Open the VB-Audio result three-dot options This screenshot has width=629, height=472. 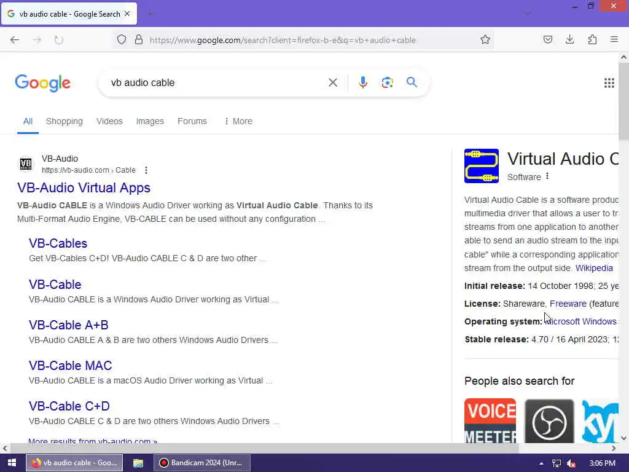pyautogui.click(x=146, y=170)
